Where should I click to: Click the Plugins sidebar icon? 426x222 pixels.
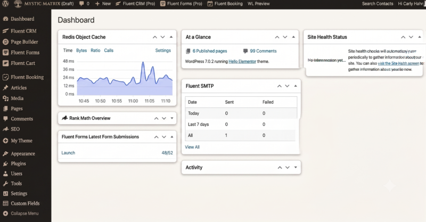tap(5, 163)
